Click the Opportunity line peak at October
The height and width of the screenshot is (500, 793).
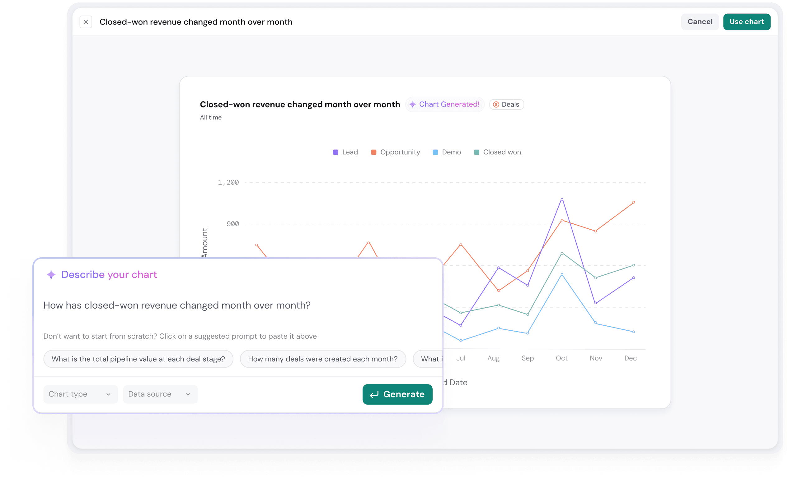pyautogui.click(x=561, y=220)
